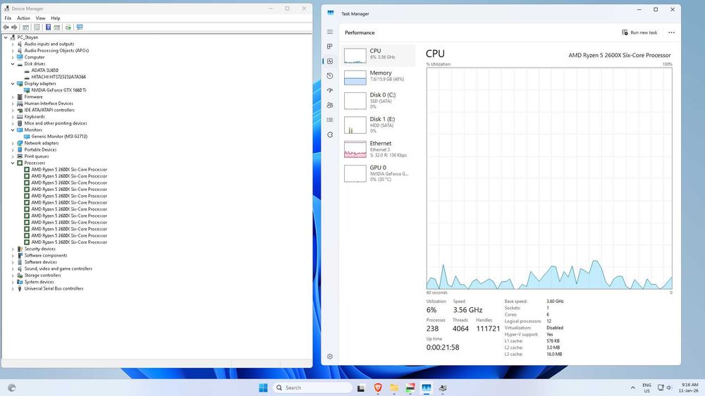705x396 pixels.
Task: Select ADATA SU650 disk drive
Action: point(44,70)
